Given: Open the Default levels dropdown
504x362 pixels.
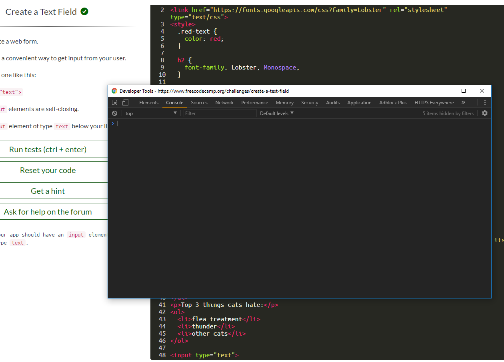Looking at the screenshot, I should [x=276, y=113].
